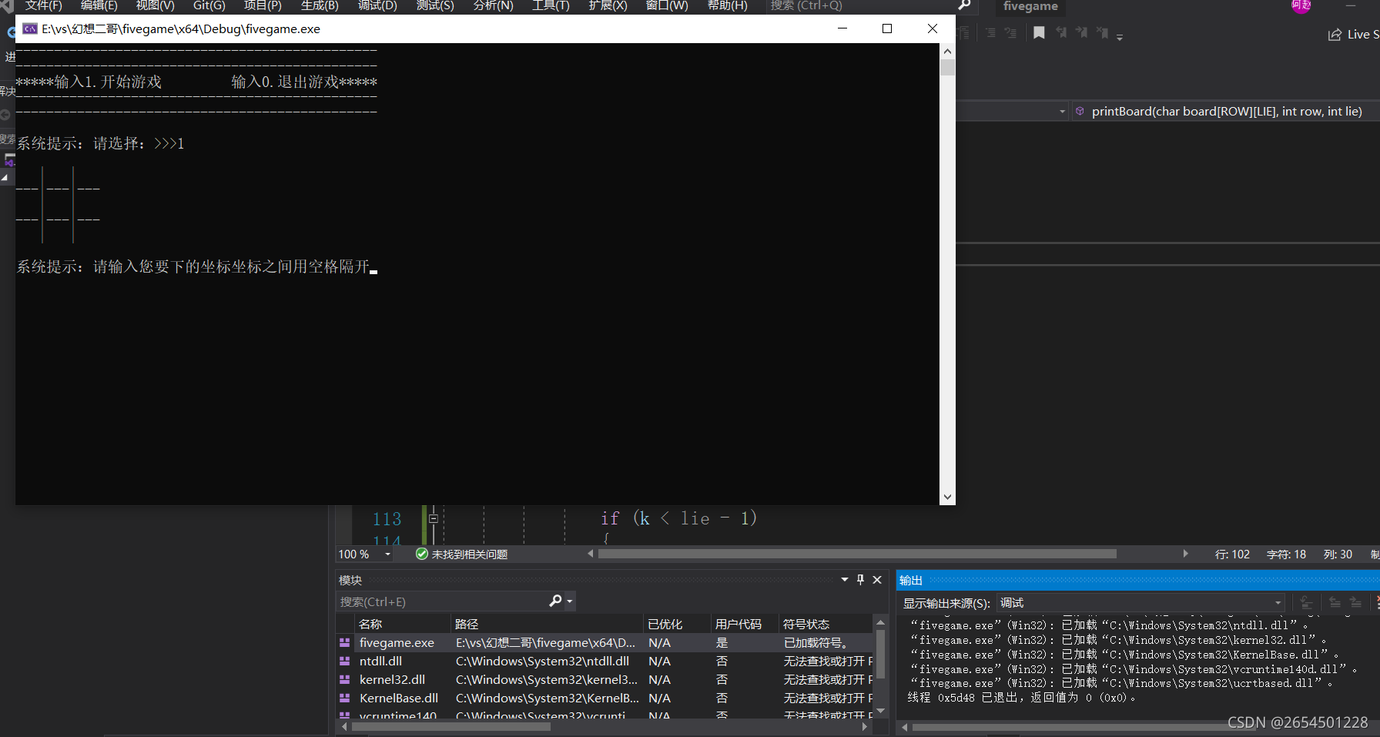1380x737 pixels.
Task: Click the search magnifier icon in title bar
Action: [x=963, y=5]
